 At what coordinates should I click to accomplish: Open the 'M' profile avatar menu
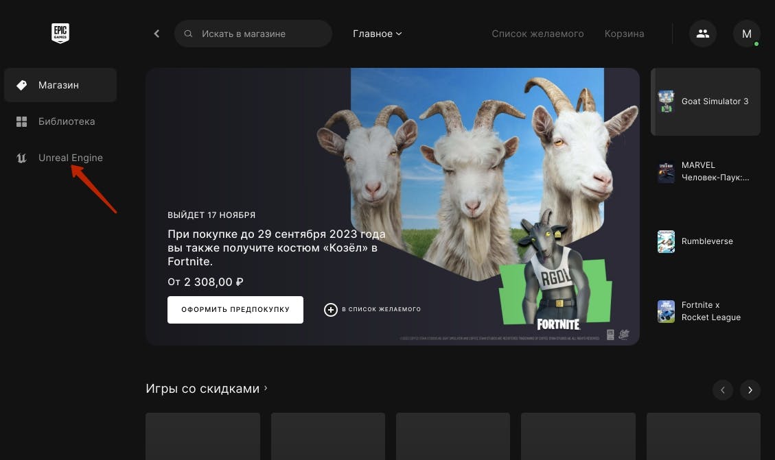point(746,34)
